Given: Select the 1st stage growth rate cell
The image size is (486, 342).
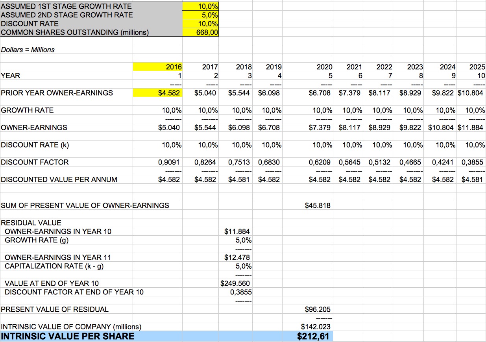Looking at the screenshot, I should tap(201, 6).
